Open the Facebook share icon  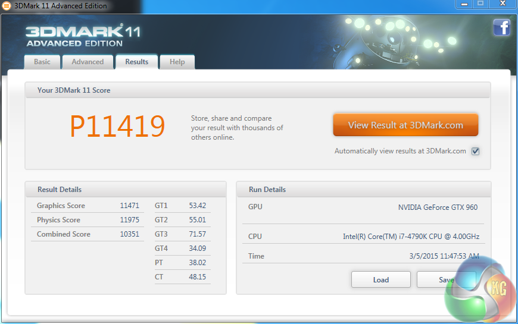click(502, 27)
